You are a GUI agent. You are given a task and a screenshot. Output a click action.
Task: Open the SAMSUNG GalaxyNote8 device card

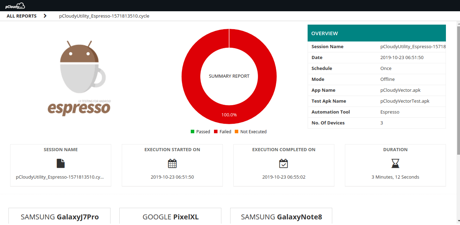coord(281,217)
